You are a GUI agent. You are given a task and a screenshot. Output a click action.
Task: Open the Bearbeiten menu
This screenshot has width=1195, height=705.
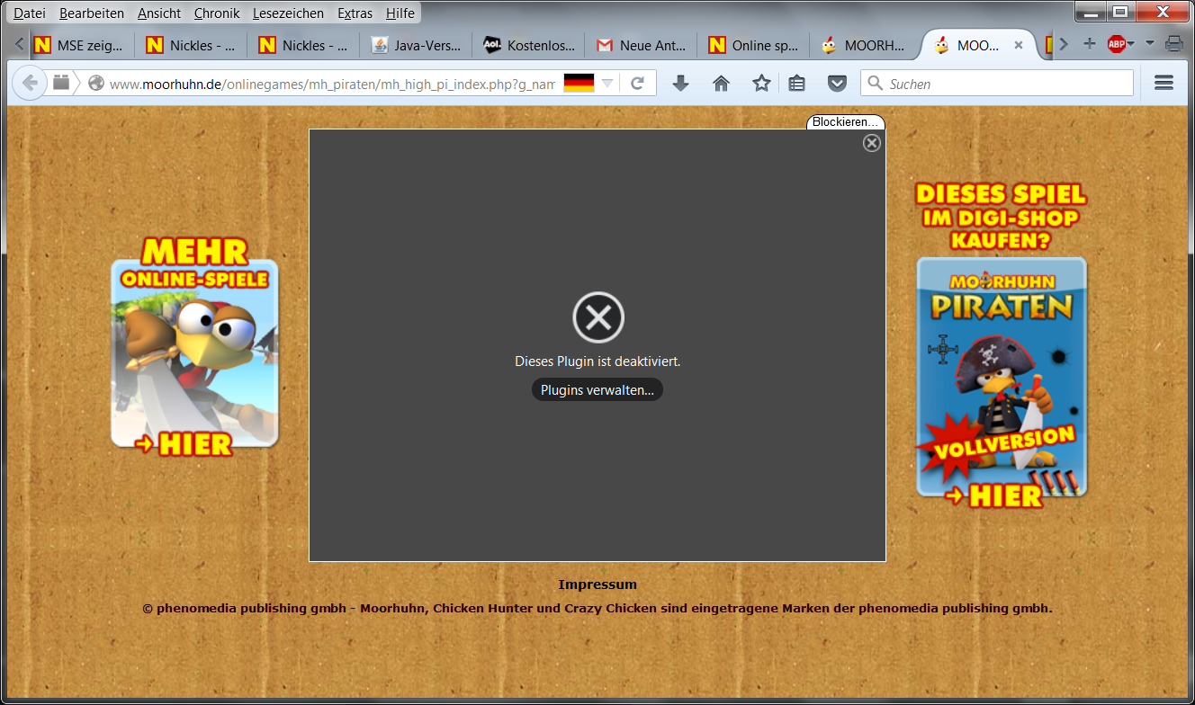[x=92, y=13]
